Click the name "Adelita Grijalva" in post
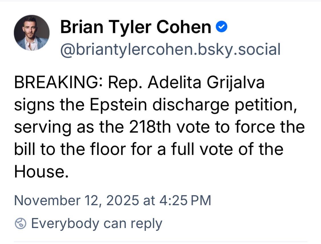 point(206,83)
